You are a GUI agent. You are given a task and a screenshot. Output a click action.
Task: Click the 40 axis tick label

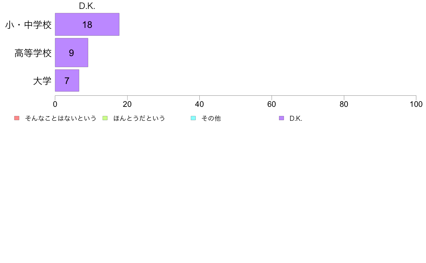click(199, 104)
